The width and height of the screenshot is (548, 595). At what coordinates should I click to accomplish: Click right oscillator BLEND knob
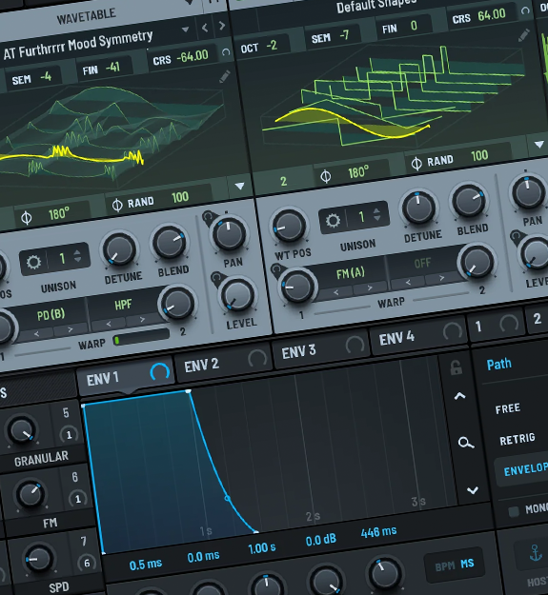pyautogui.click(x=469, y=201)
